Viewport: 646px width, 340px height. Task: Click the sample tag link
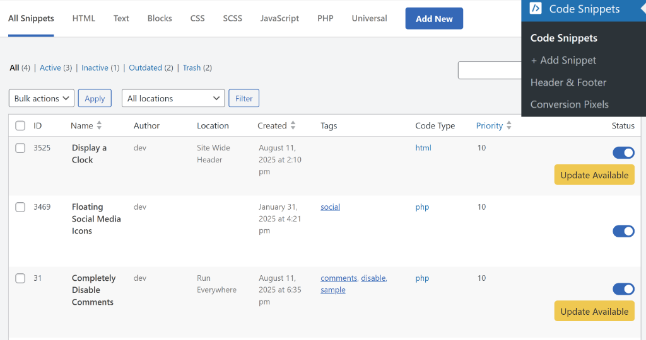(333, 290)
